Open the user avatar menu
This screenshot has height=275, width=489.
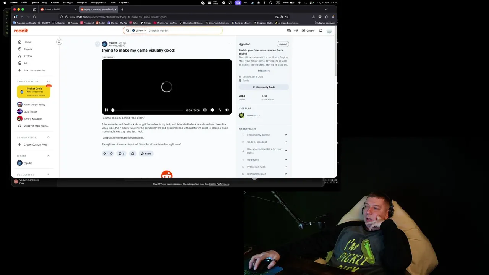[329, 31]
